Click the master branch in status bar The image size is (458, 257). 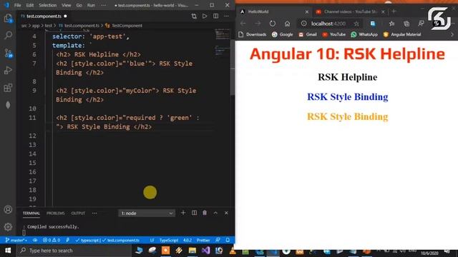click(16, 241)
